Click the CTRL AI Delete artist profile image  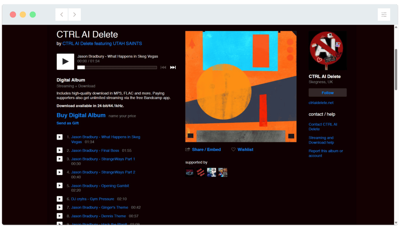pos(328,50)
